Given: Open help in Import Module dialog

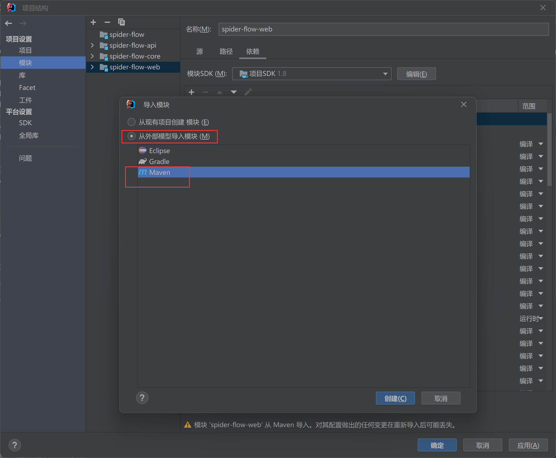Looking at the screenshot, I should coord(142,398).
